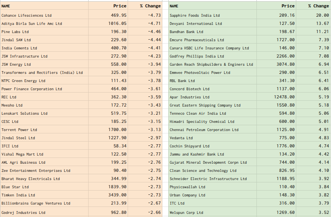Click Concord Biotech Ltd name
Viewport: 331px width, 217px height.
tap(190, 89)
